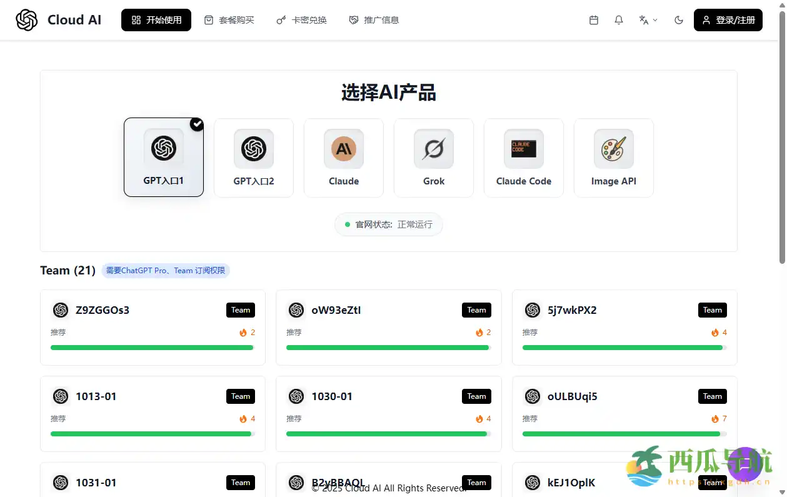Select the Grok product icon
This screenshot has width=787, height=497.
(x=433, y=149)
